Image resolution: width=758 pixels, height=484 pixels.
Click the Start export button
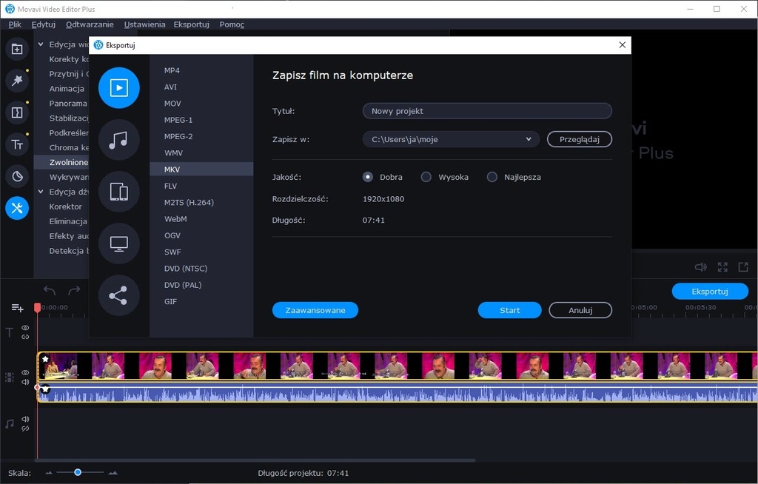[509, 310]
